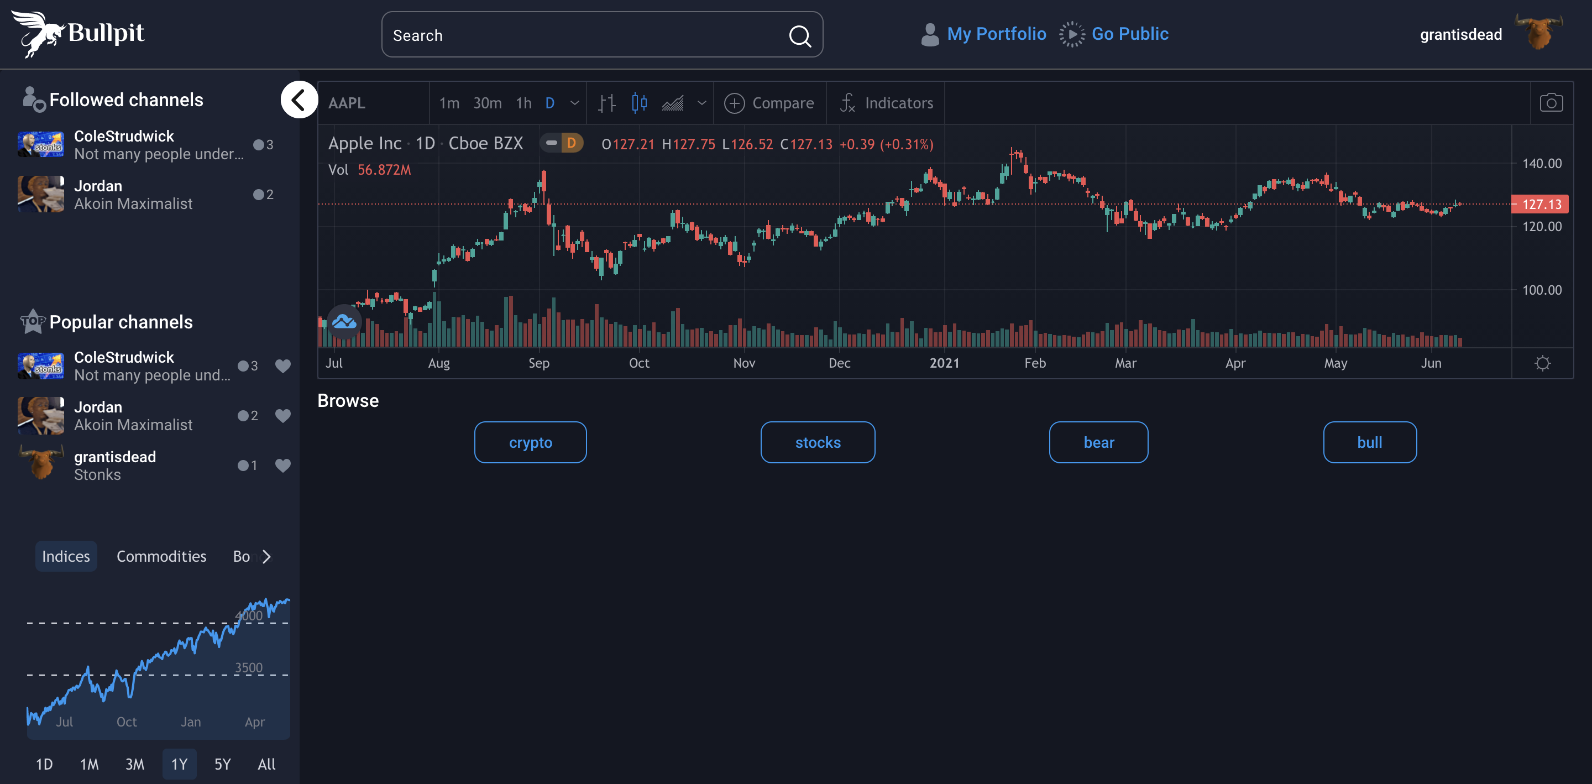Click the Popular channels TOP star icon
Viewport: 1592px width, 784px height.
tap(33, 322)
